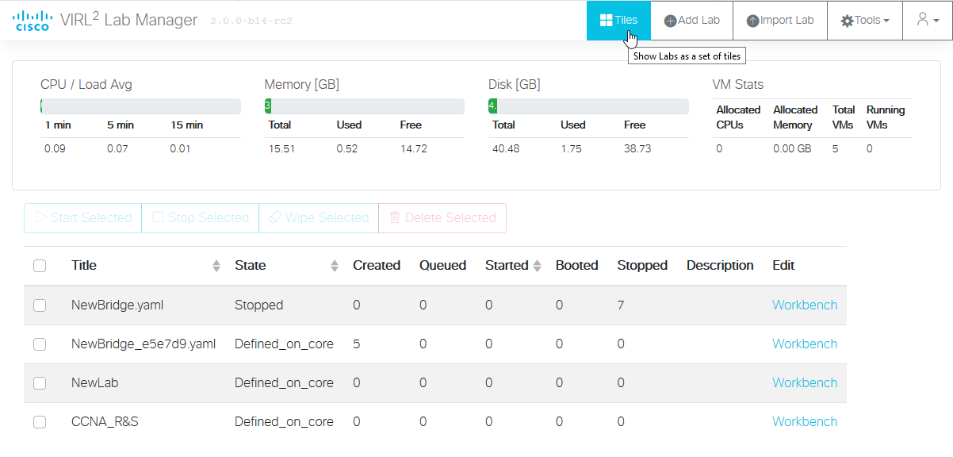Check the NewBridge.yaml row checkbox
Viewport: 953px width, 457px height.
coord(40,305)
